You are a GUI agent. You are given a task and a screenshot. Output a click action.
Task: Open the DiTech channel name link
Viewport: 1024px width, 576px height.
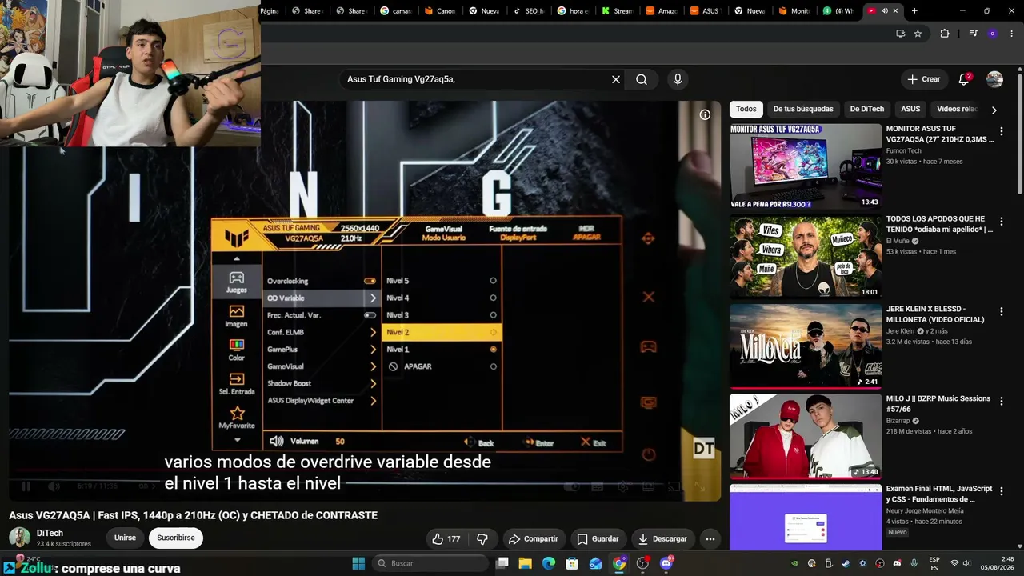click(x=50, y=533)
